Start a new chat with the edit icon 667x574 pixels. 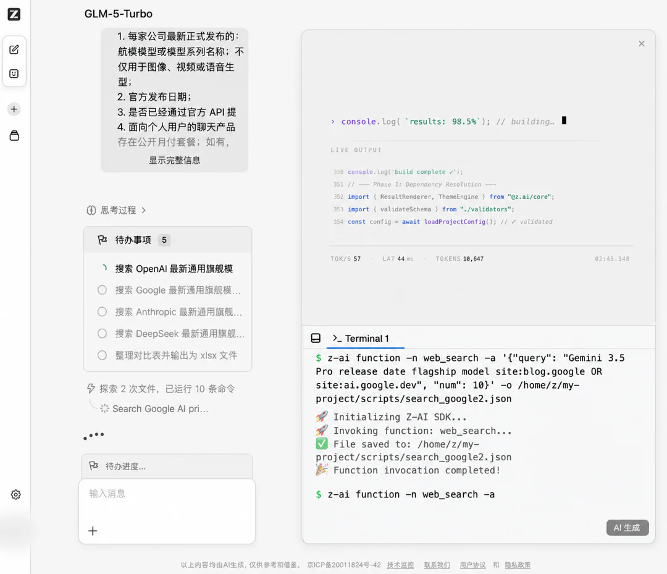[14, 49]
